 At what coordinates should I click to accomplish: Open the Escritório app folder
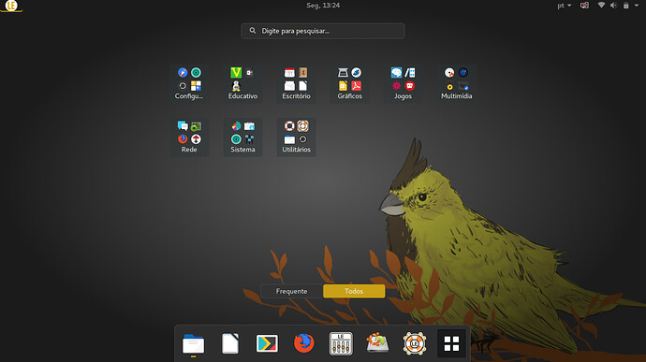point(296,83)
